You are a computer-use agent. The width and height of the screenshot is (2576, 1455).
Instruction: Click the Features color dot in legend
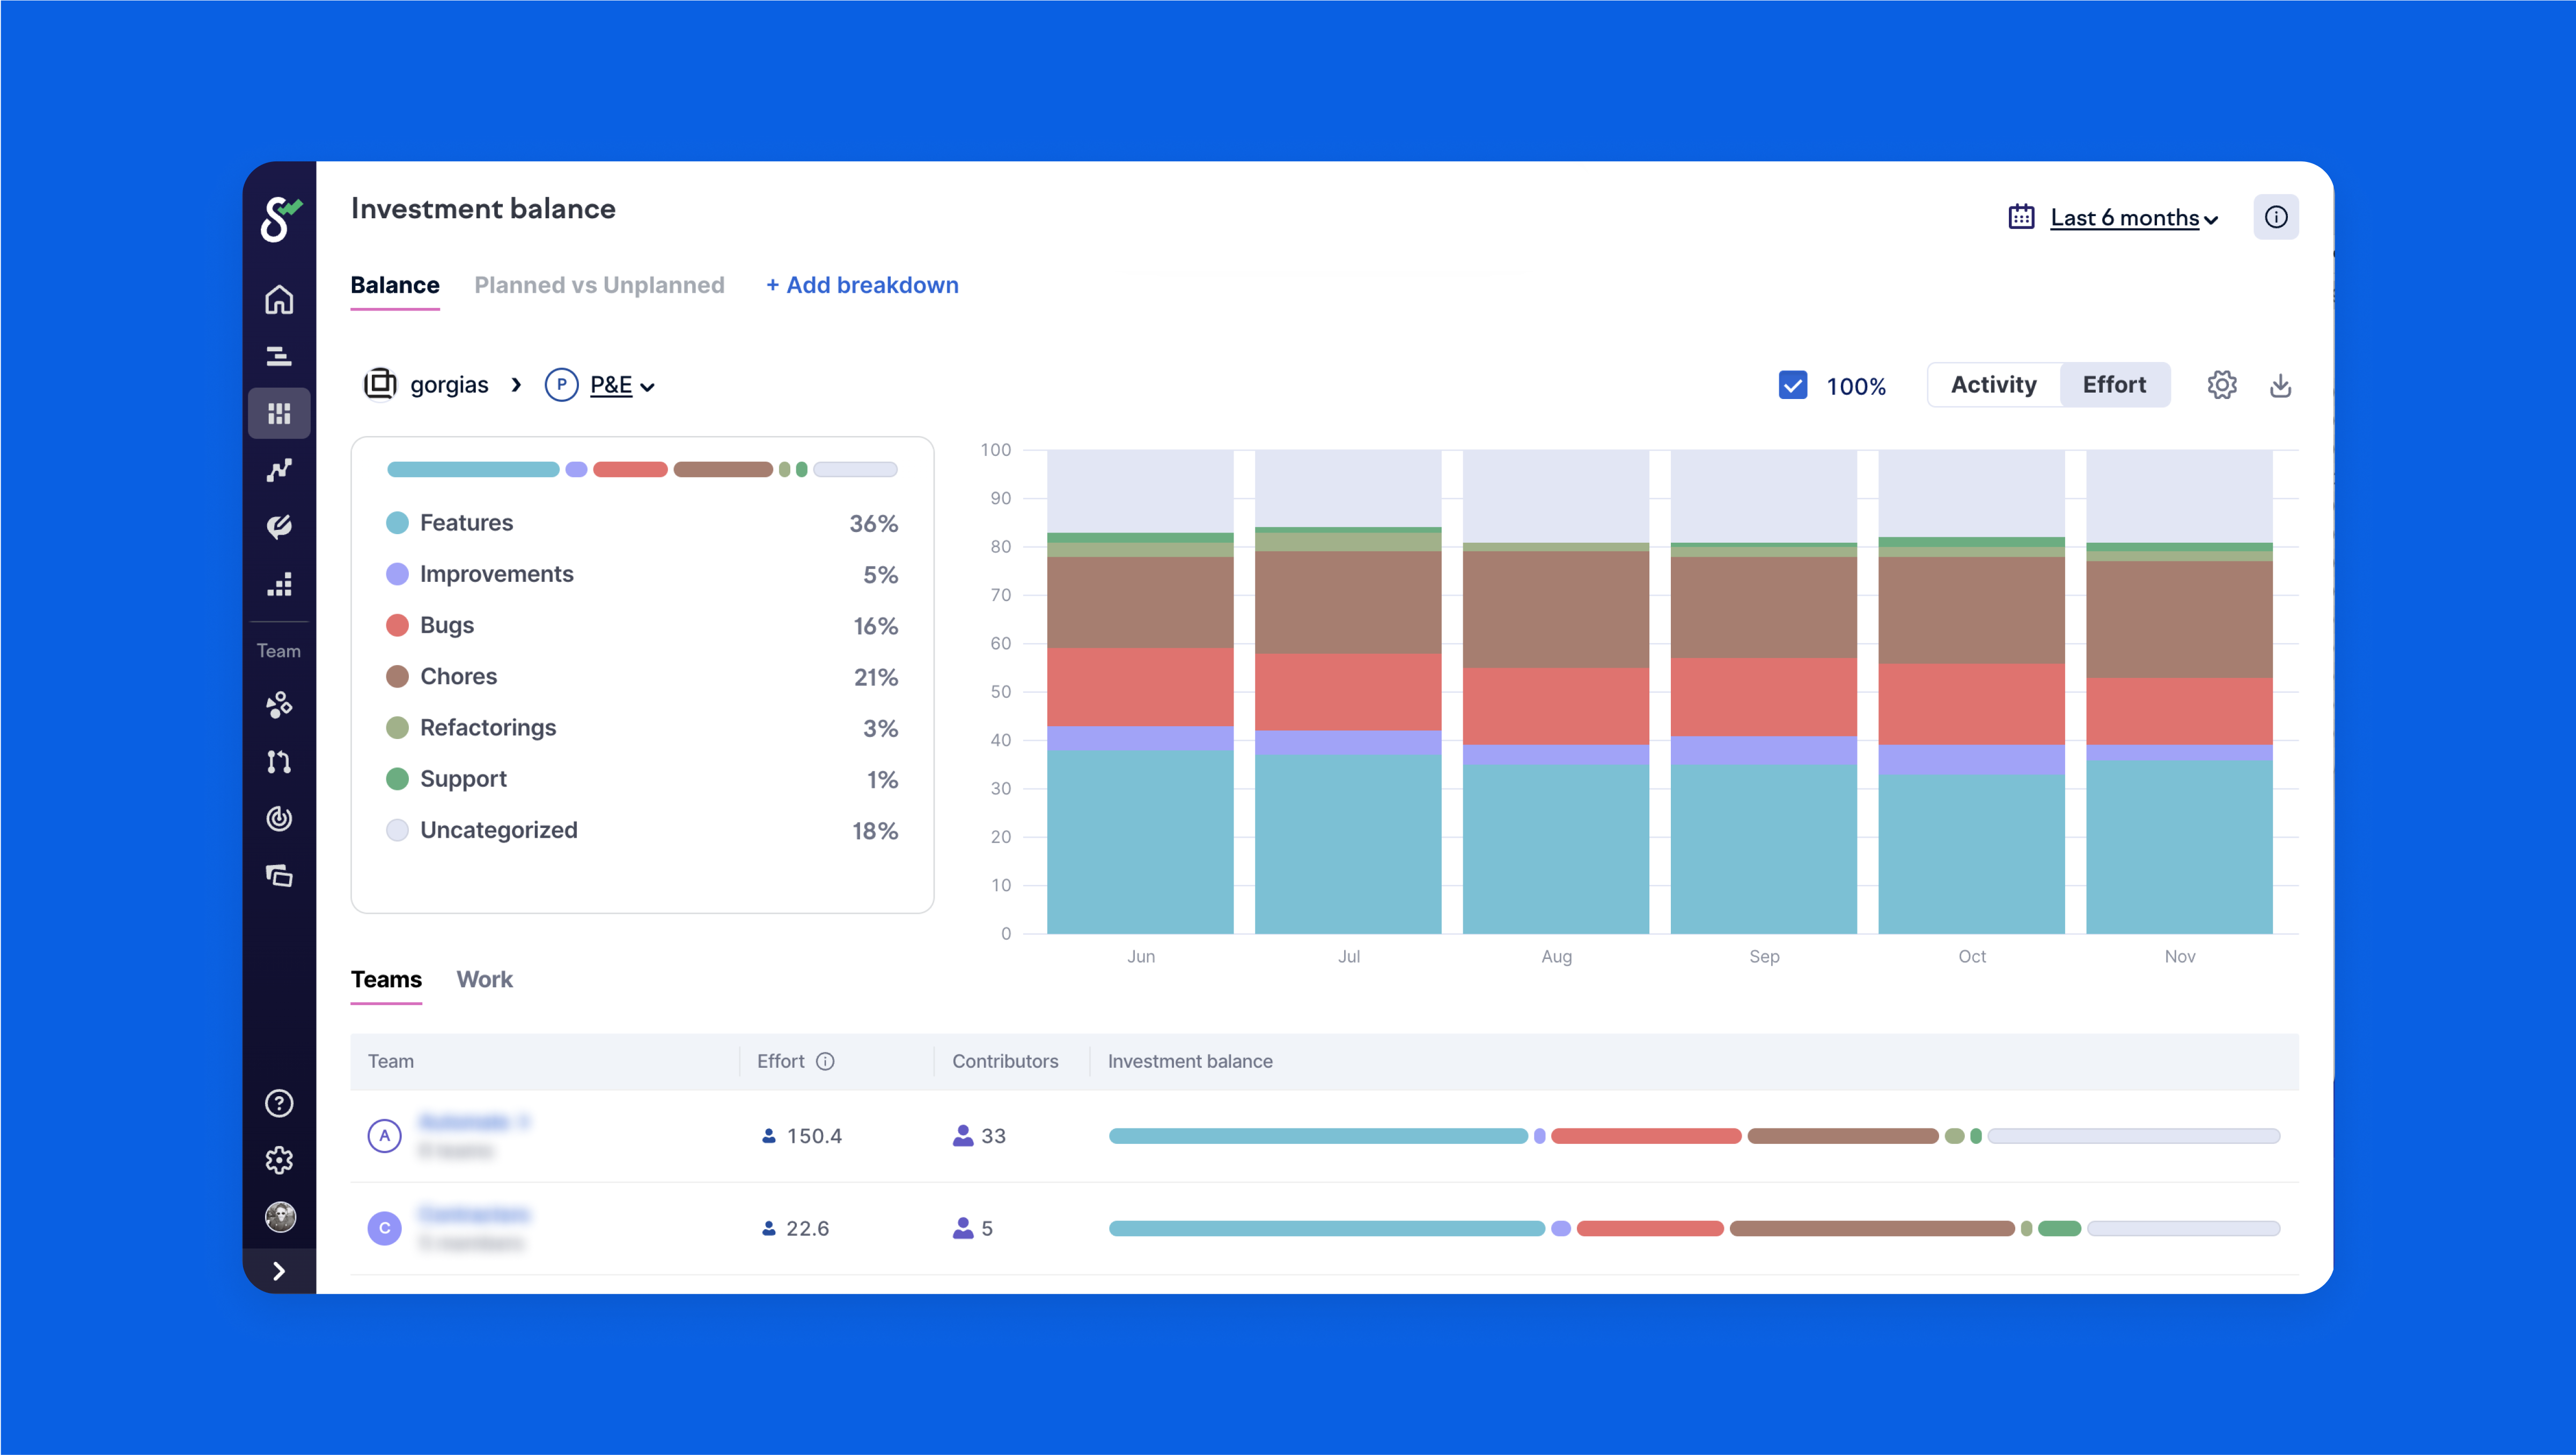pyautogui.click(x=397, y=523)
